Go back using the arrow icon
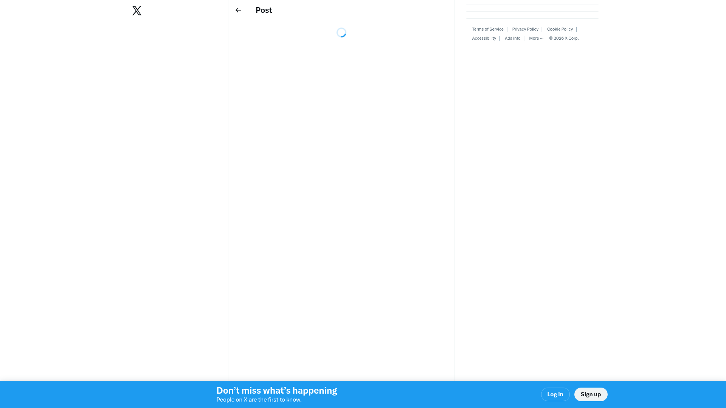 pos(238,10)
